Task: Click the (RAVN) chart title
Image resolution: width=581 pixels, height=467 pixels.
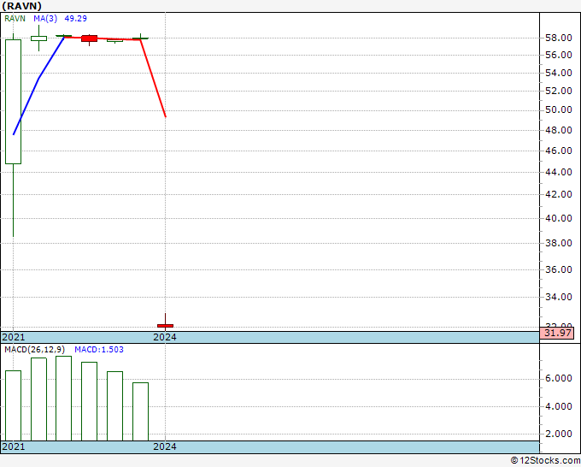Action: 22,6
